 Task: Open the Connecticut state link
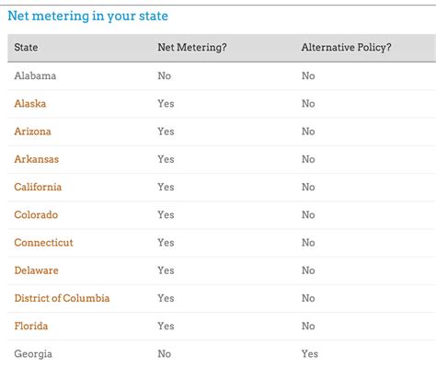tap(43, 243)
